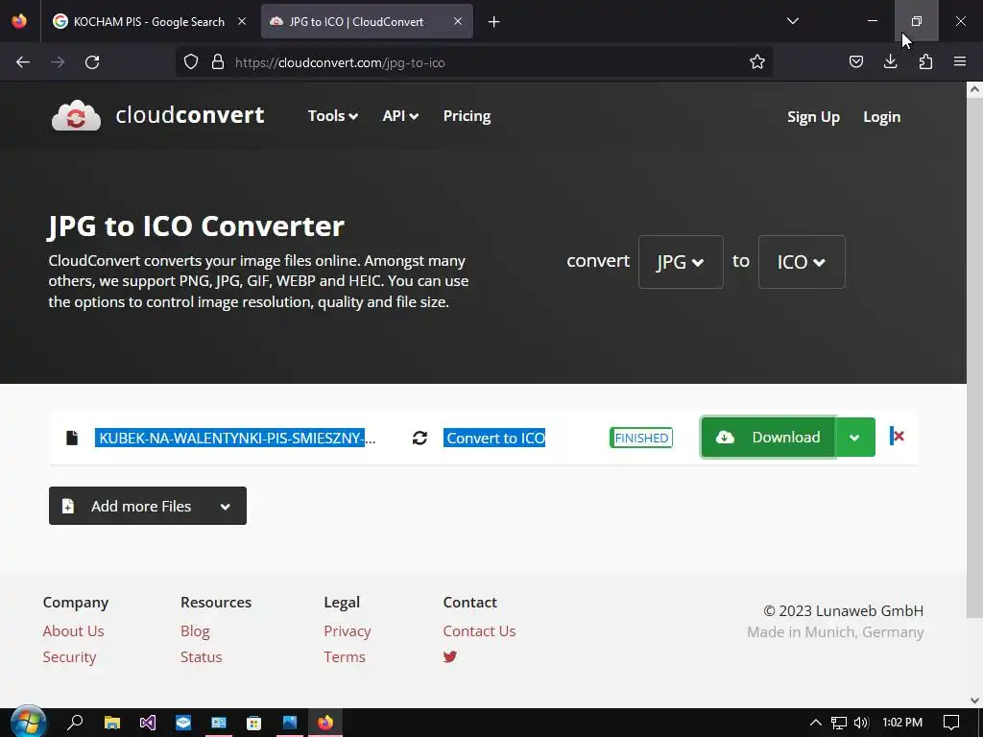Open taskbar search magnifier
The height and width of the screenshot is (737, 983).
pyautogui.click(x=75, y=722)
